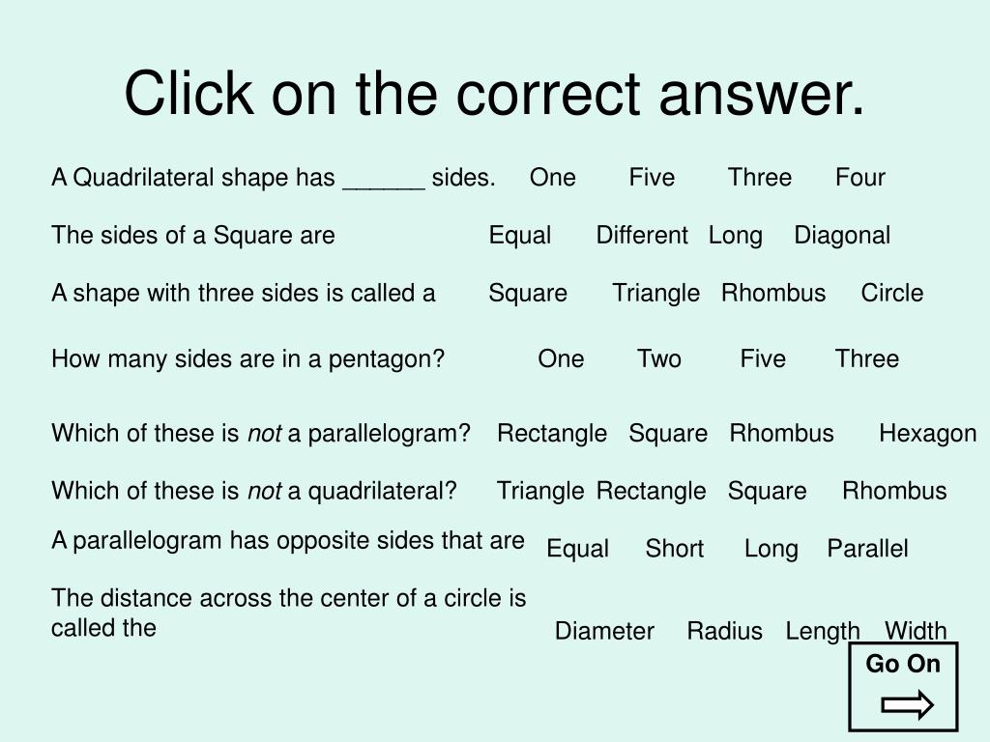Pick "Two" in the pentagon question row
This screenshot has width=990, height=742.
(x=659, y=359)
